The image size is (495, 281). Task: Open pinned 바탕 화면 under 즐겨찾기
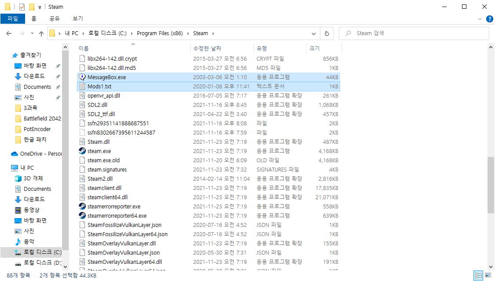(x=35, y=66)
